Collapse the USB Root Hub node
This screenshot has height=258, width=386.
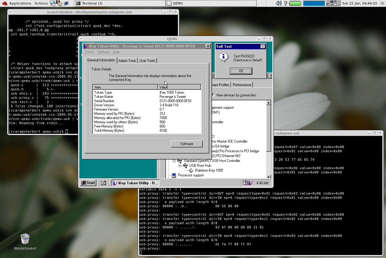[180, 166]
